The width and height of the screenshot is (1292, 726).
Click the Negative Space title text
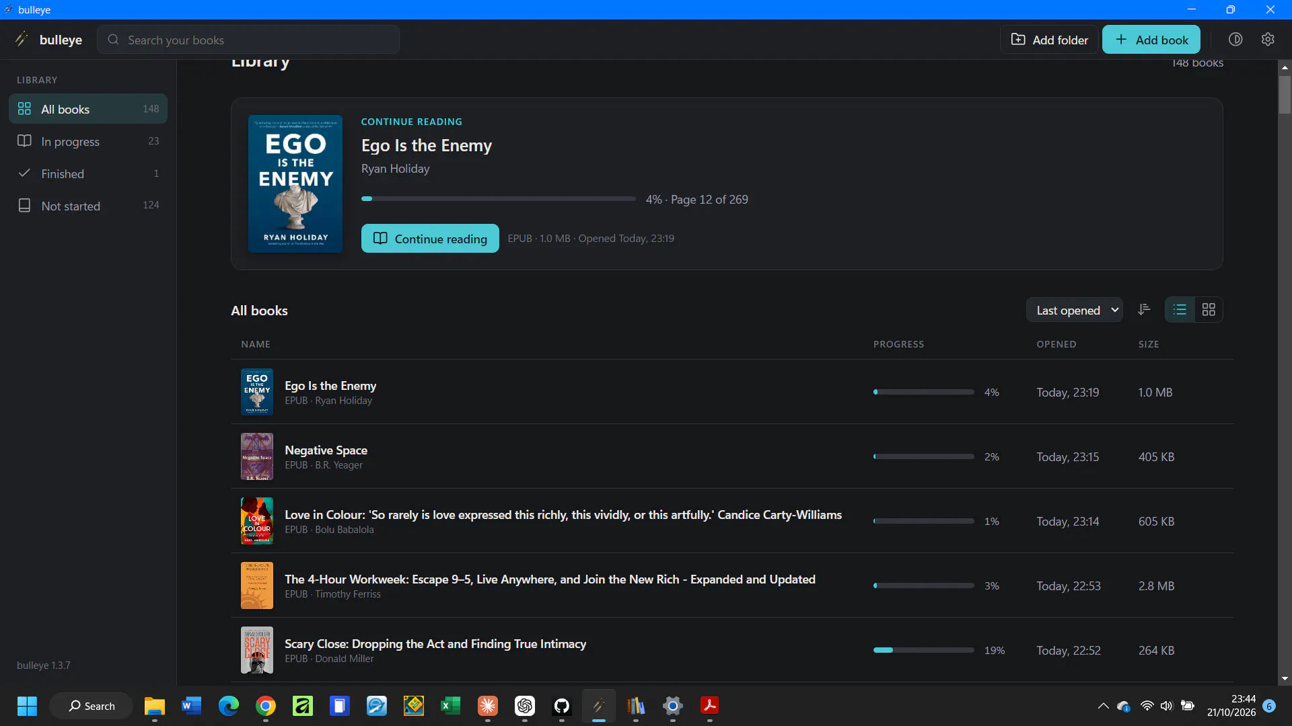pyautogui.click(x=326, y=450)
